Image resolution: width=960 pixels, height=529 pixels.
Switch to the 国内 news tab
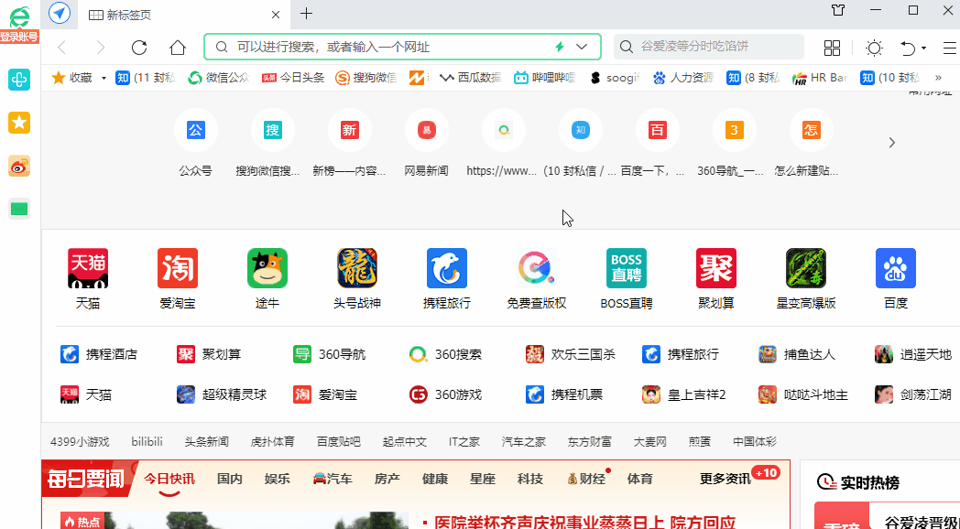pyautogui.click(x=230, y=479)
